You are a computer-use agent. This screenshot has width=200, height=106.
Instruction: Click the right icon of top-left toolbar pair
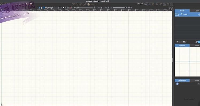31,4
